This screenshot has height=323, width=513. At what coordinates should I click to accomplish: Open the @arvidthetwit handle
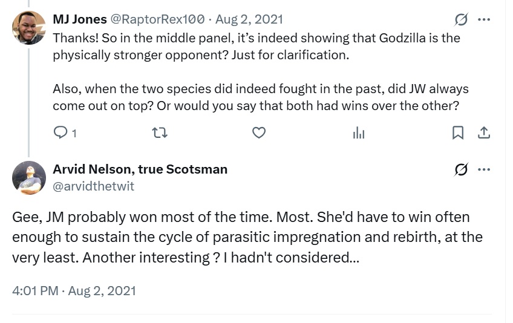93,186
